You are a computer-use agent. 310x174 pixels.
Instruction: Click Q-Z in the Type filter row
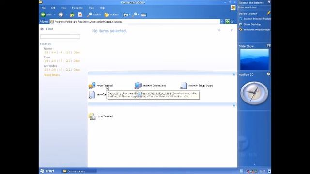point(68,61)
